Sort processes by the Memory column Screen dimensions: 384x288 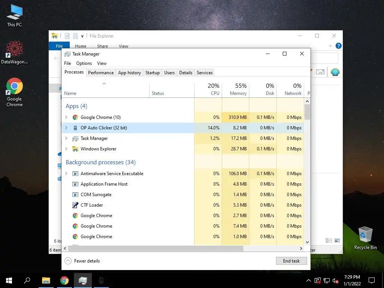click(235, 89)
